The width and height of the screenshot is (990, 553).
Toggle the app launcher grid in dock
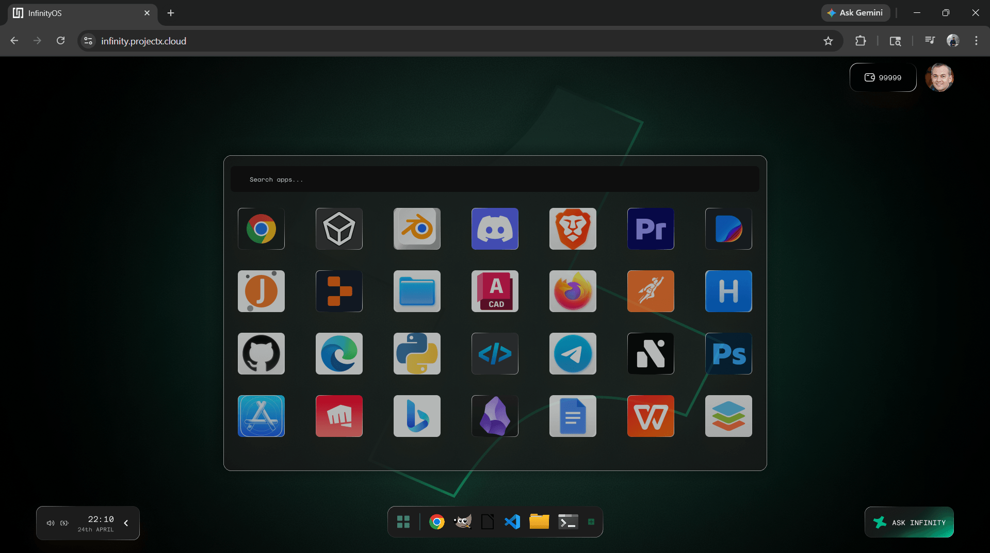(x=403, y=522)
